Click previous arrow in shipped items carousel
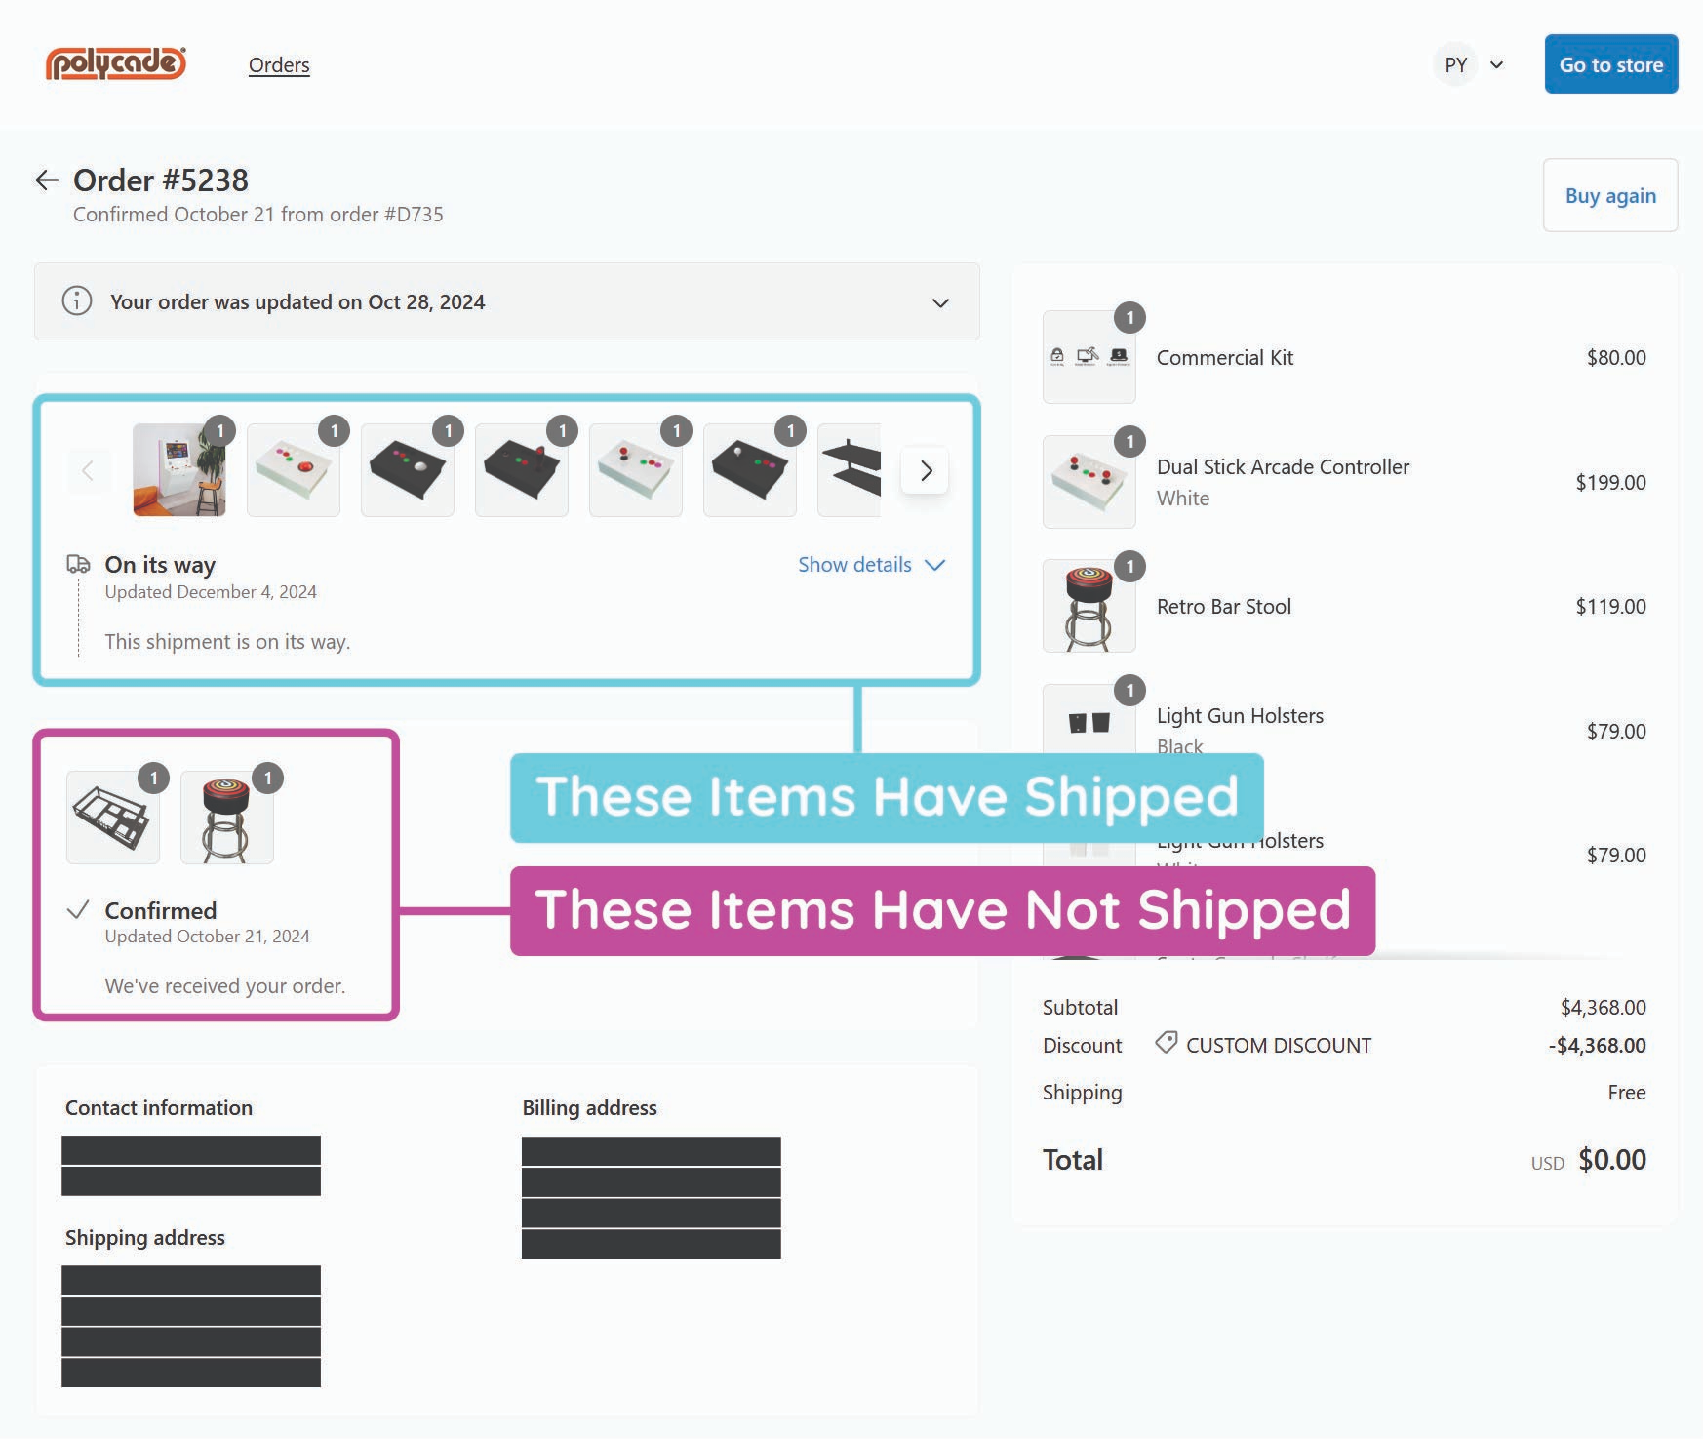 88,471
